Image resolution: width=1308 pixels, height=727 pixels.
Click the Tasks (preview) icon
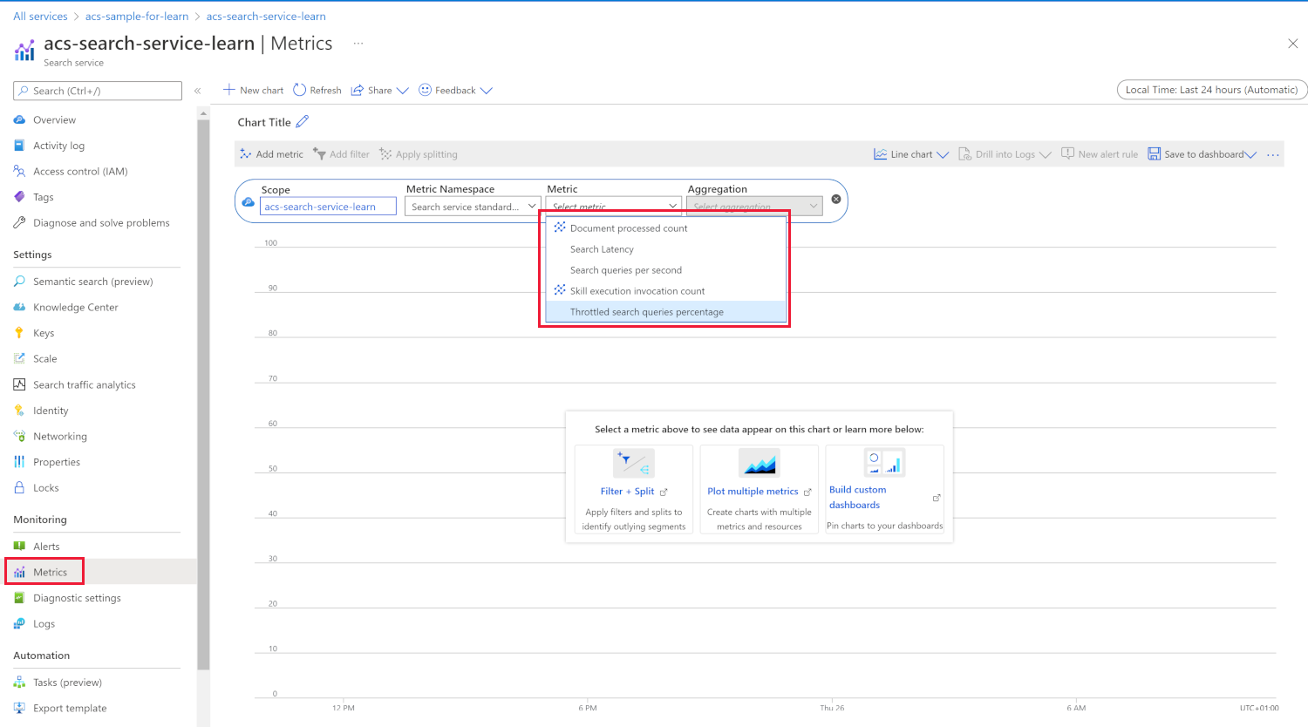click(19, 682)
